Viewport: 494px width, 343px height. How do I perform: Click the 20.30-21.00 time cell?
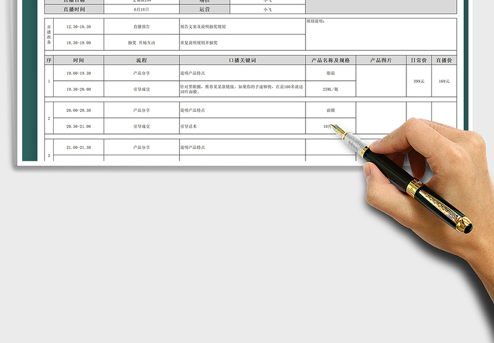pyautogui.click(x=78, y=126)
